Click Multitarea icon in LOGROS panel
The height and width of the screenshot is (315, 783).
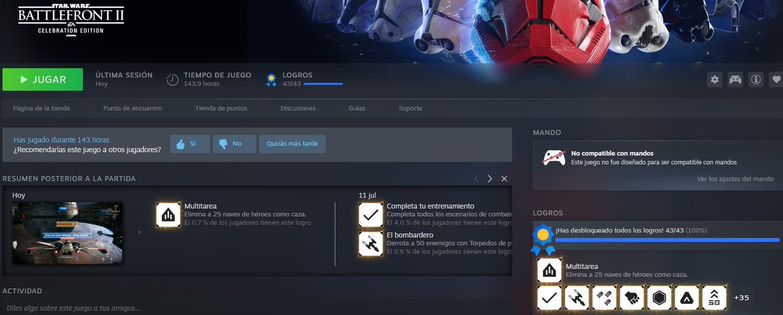pyautogui.click(x=549, y=271)
